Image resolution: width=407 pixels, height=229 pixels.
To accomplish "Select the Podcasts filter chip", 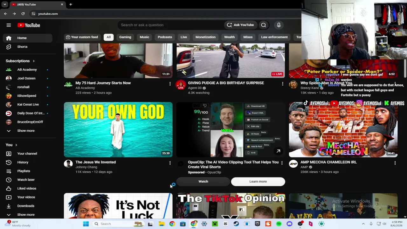I will pyautogui.click(x=165, y=37).
